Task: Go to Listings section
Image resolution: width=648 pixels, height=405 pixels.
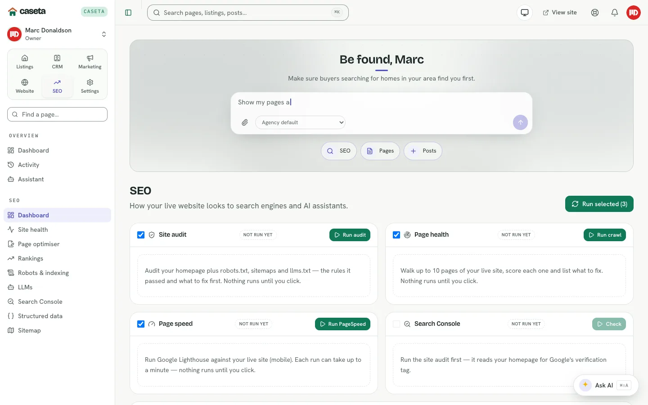Action: (x=25, y=62)
